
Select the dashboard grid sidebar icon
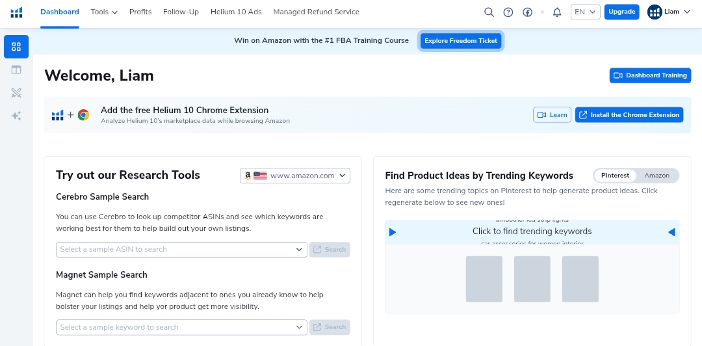[16, 47]
